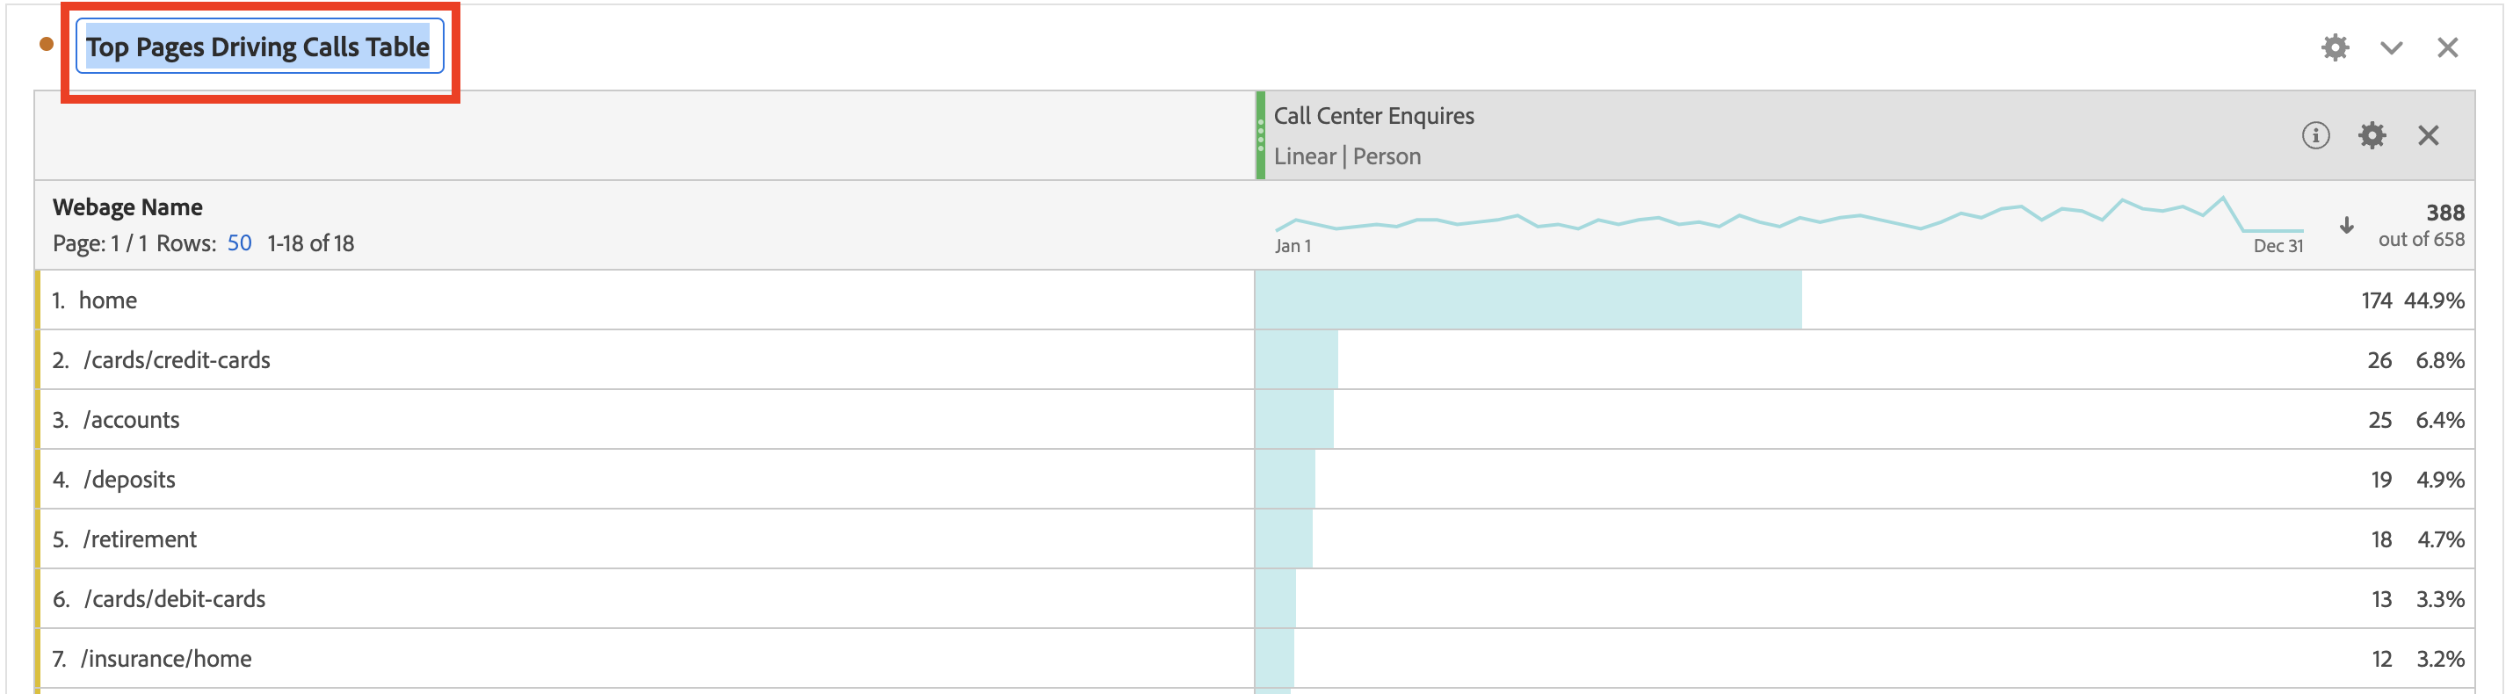Screen dimensions: 2513x694
Task: Click the Linear | Person attribution label
Action: pos(1346,156)
